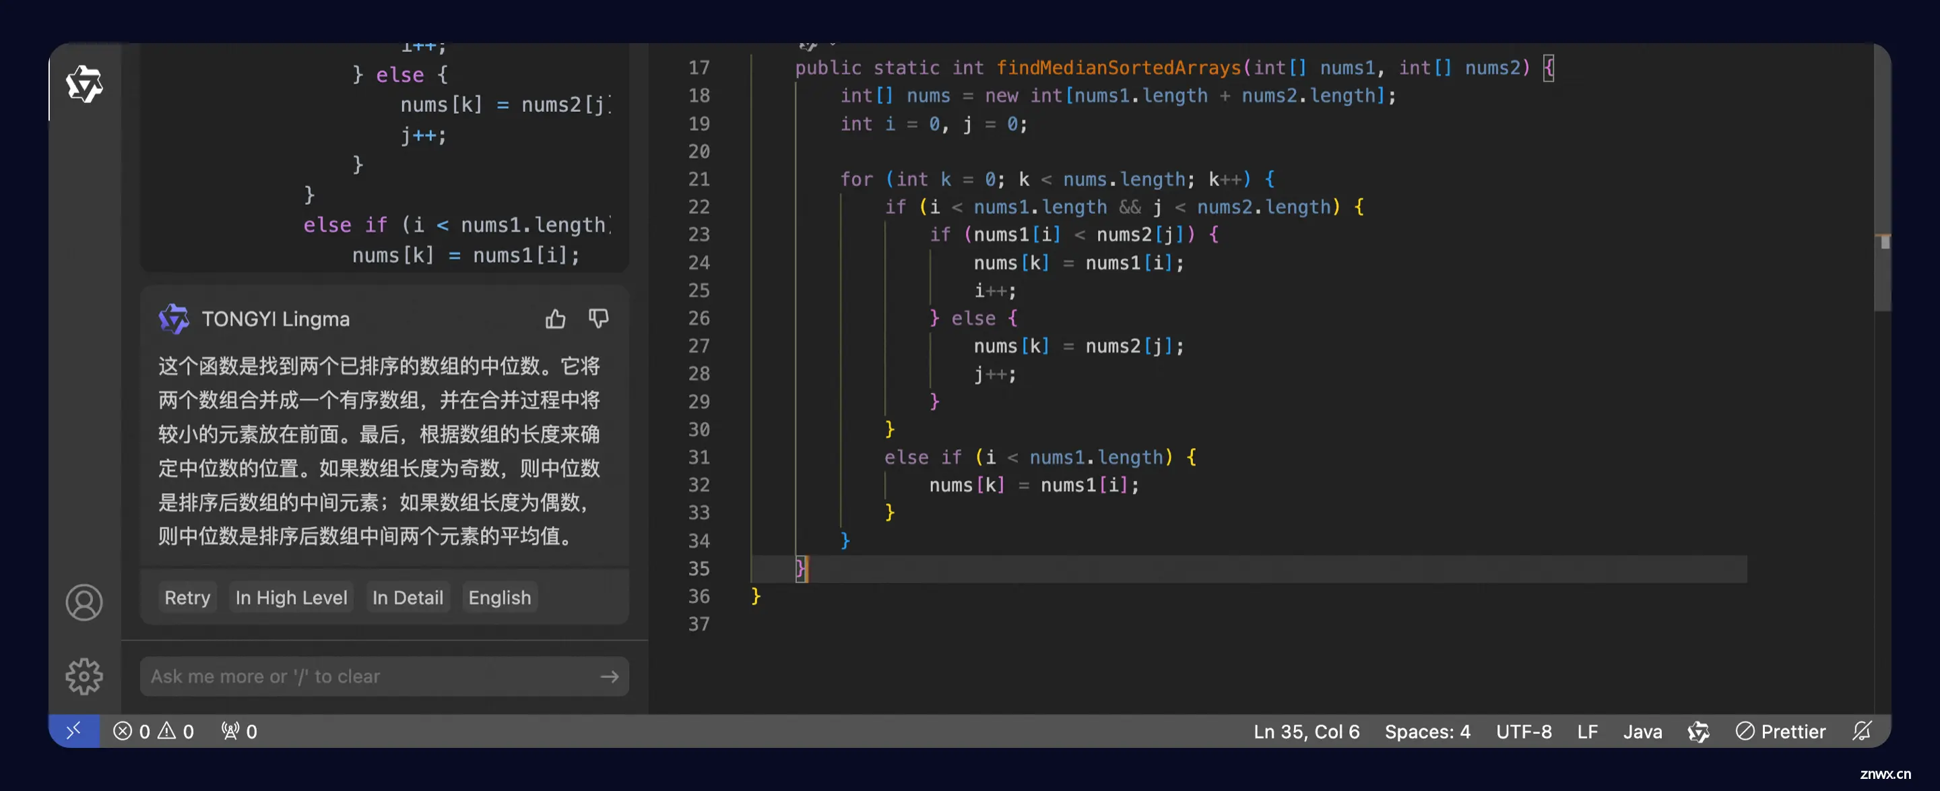1940x791 pixels.
Task: Open the Accounts icon in the activity bar
Action: [84, 602]
